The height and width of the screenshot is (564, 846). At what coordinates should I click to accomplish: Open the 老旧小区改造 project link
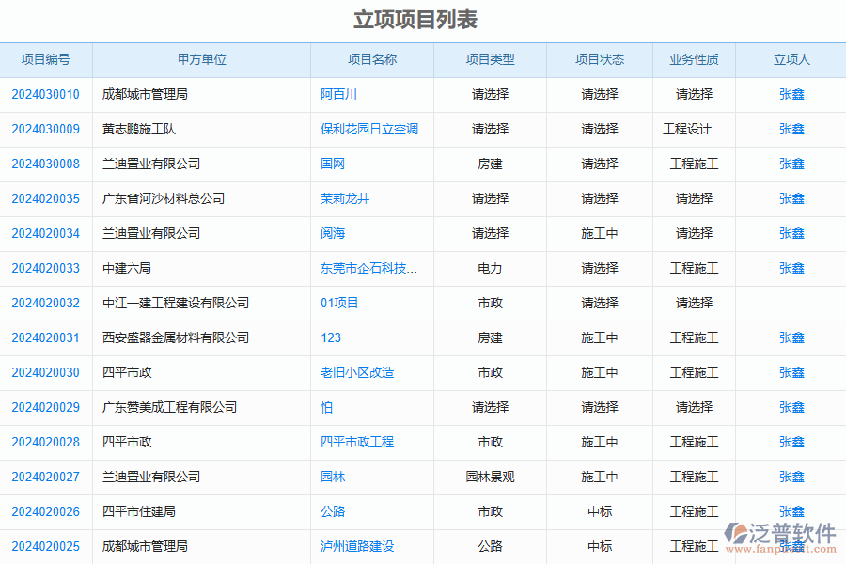point(357,373)
